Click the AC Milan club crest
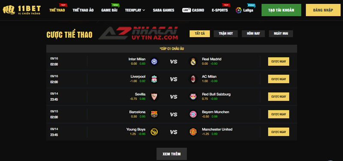The height and width of the screenshot is (161, 343). point(193,79)
